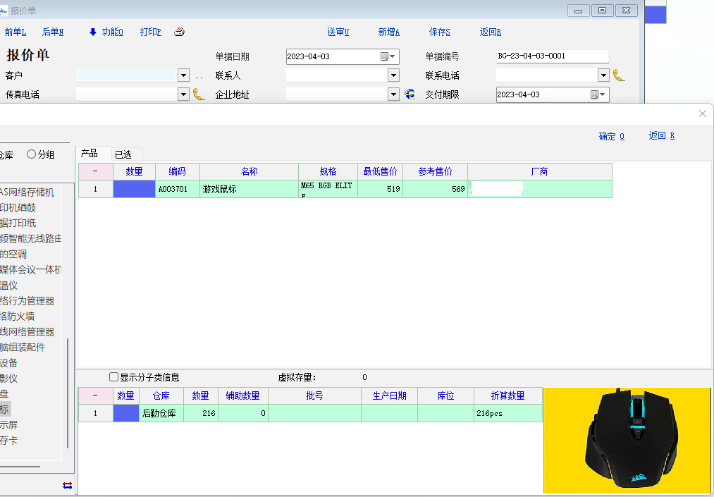This screenshot has height=497, width=714.
Task: Click the 保存 button in toolbar
Action: (x=440, y=32)
